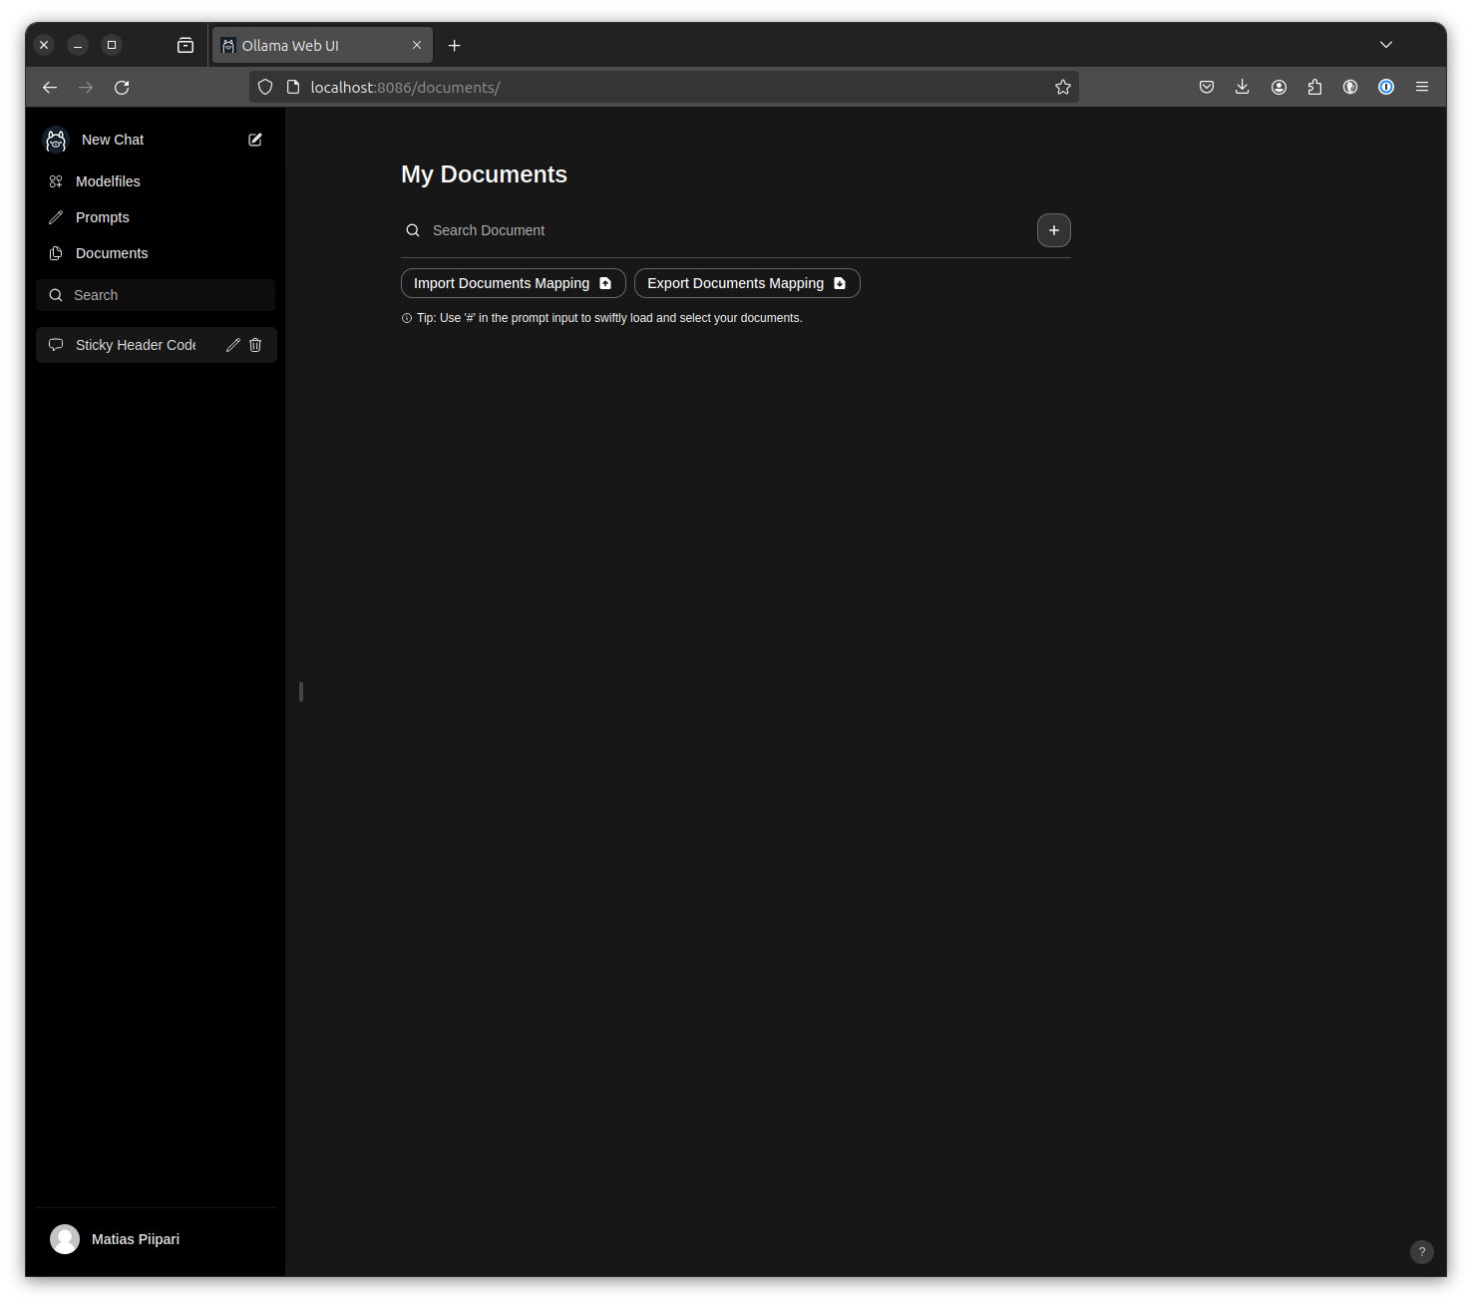This screenshot has height=1305, width=1472.
Task: Delete the Sticky Header Code chat
Action: tap(255, 344)
